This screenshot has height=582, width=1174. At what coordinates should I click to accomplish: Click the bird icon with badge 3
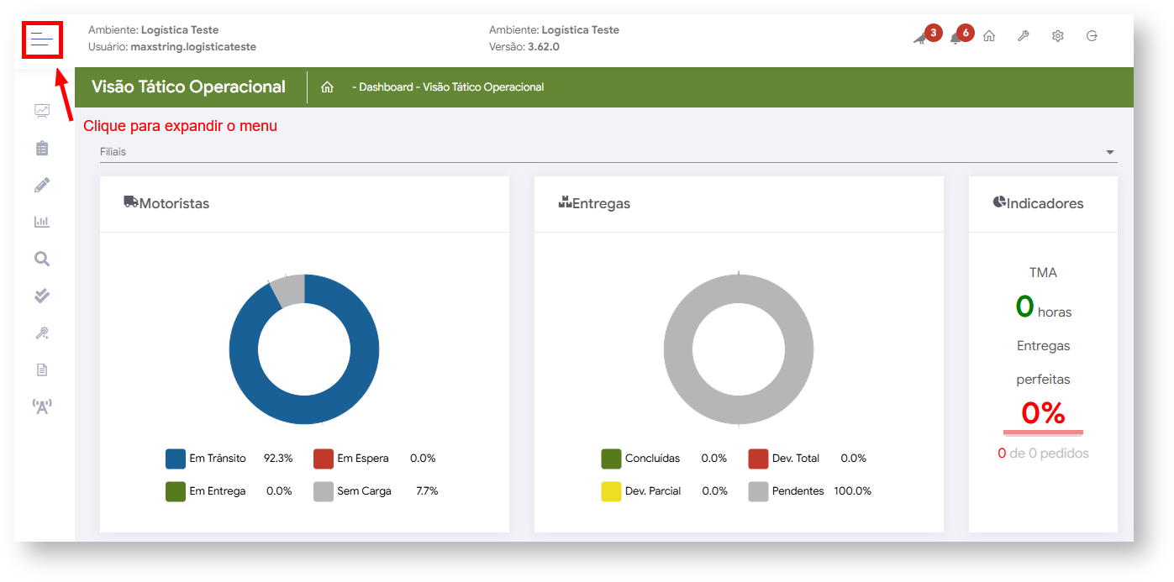(x=921, y=38)
